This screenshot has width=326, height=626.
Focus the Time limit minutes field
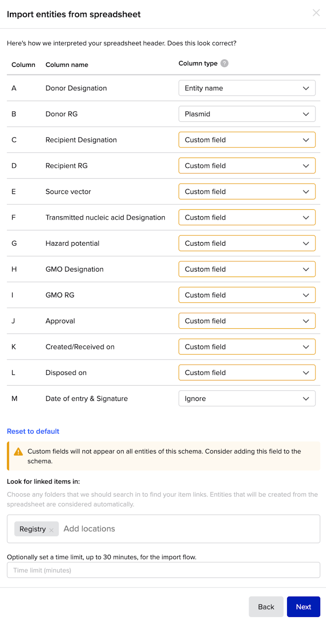[x=163, y=570]
